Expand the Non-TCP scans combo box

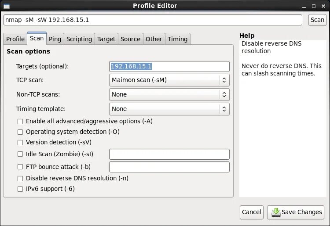point(169,94)
